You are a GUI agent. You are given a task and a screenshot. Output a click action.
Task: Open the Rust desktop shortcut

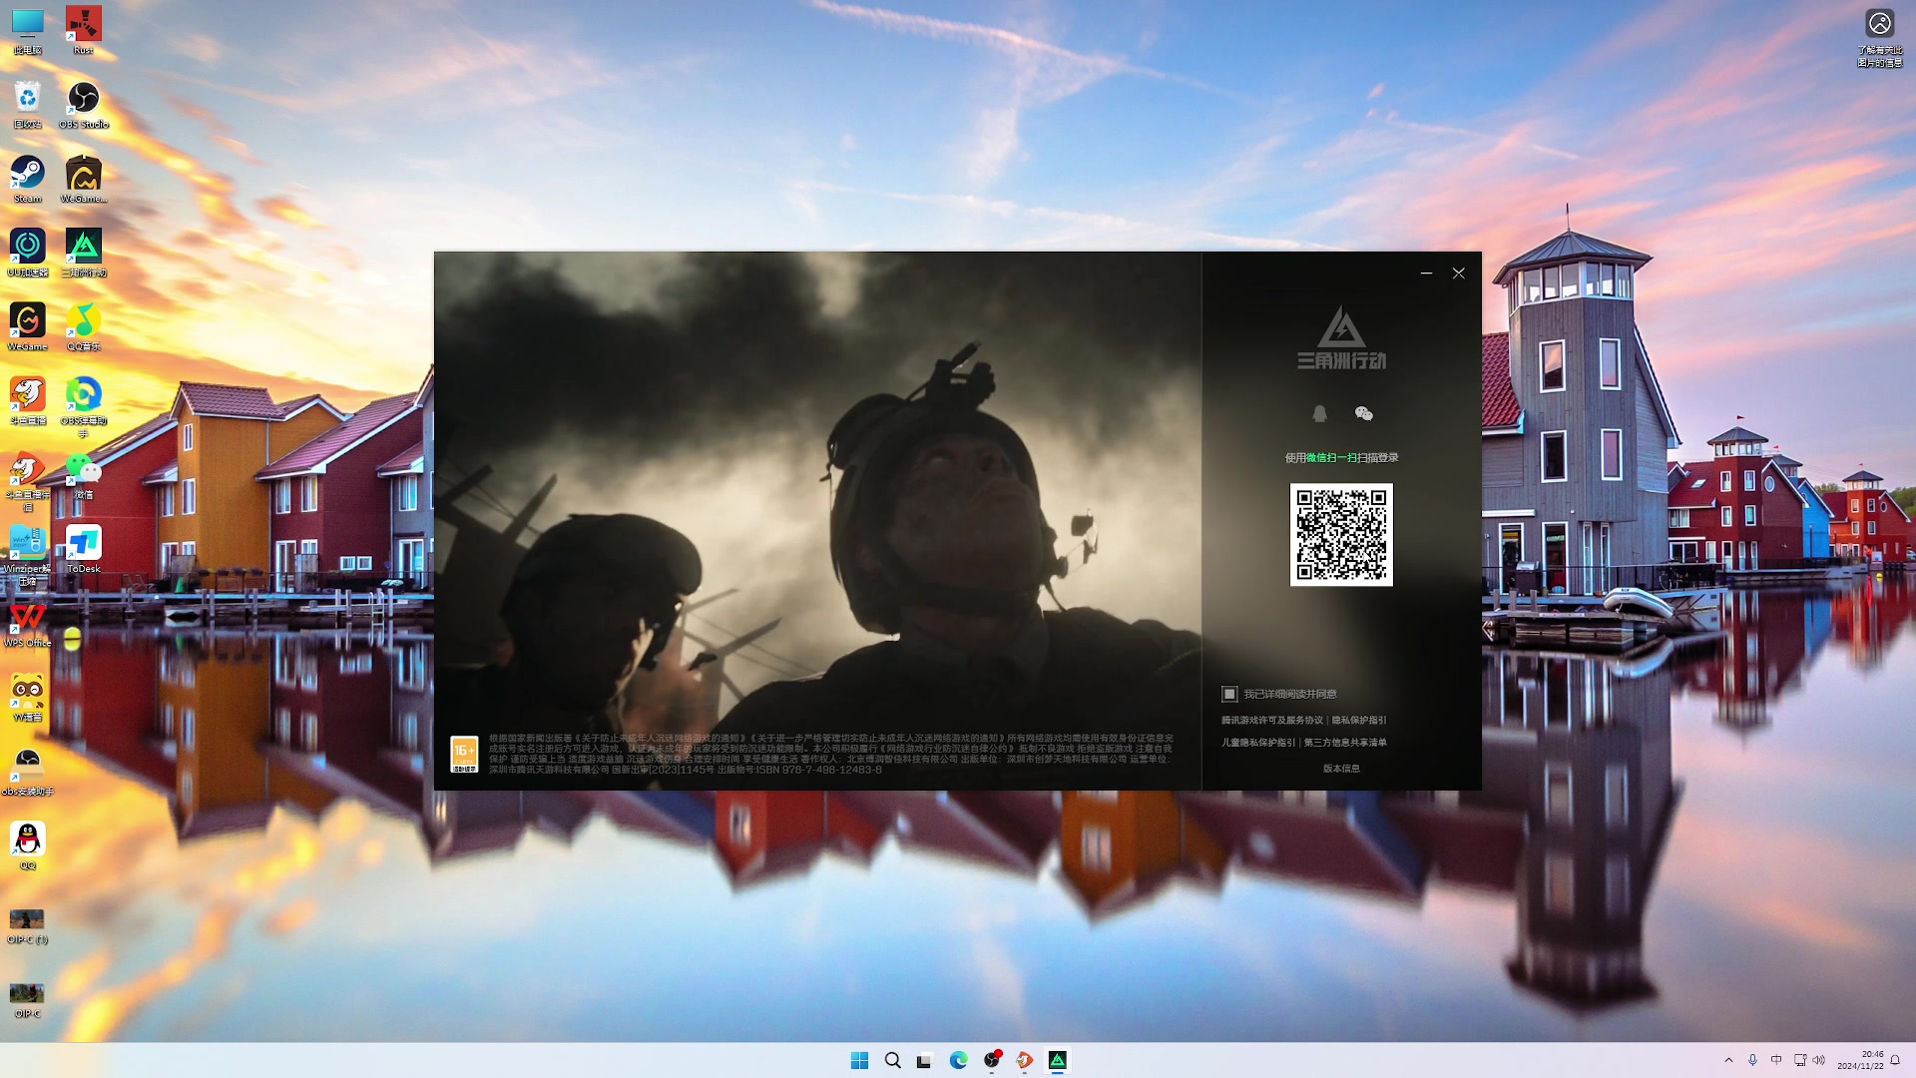(84, 31)
